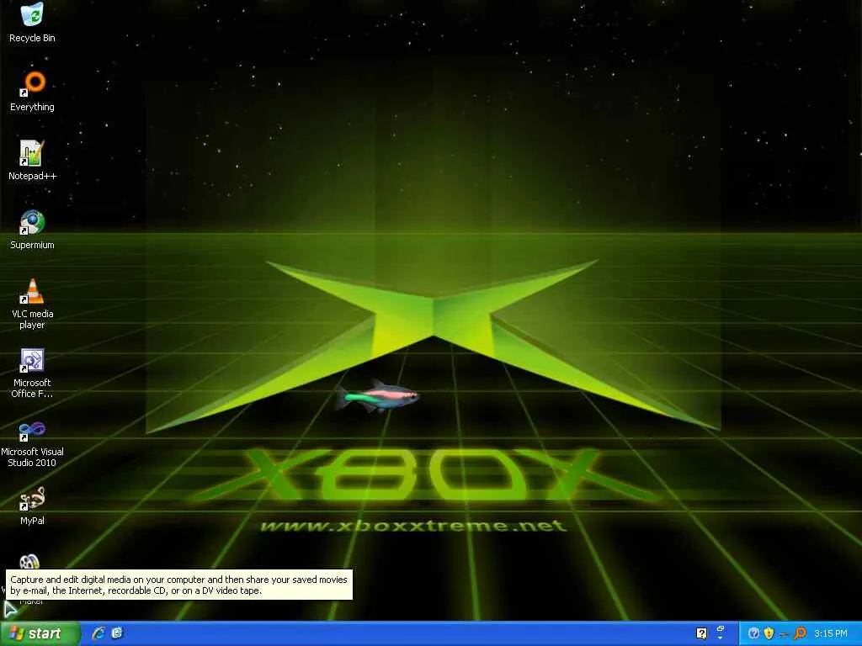Click the neon tetra fish on desktop
The width and height of the screenshot is (862, 646).
pos(376,394)
